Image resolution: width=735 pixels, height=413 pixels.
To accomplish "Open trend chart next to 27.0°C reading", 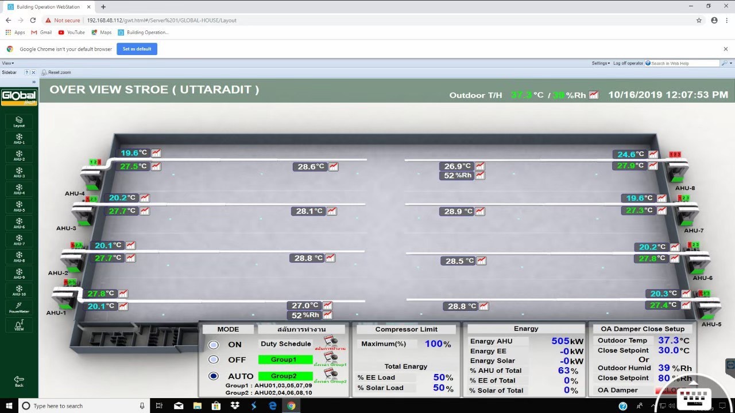I will coord(327,306).
